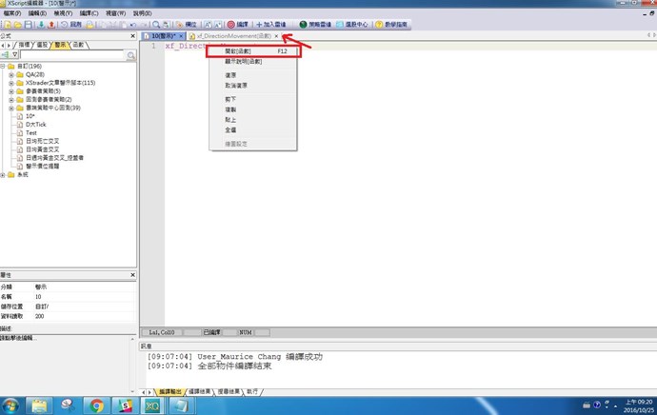The height and width of the screenshot is (415, 657).
Task: Expand the 系統 system folder
Action: pyautogui.click(x=3, y=174)
